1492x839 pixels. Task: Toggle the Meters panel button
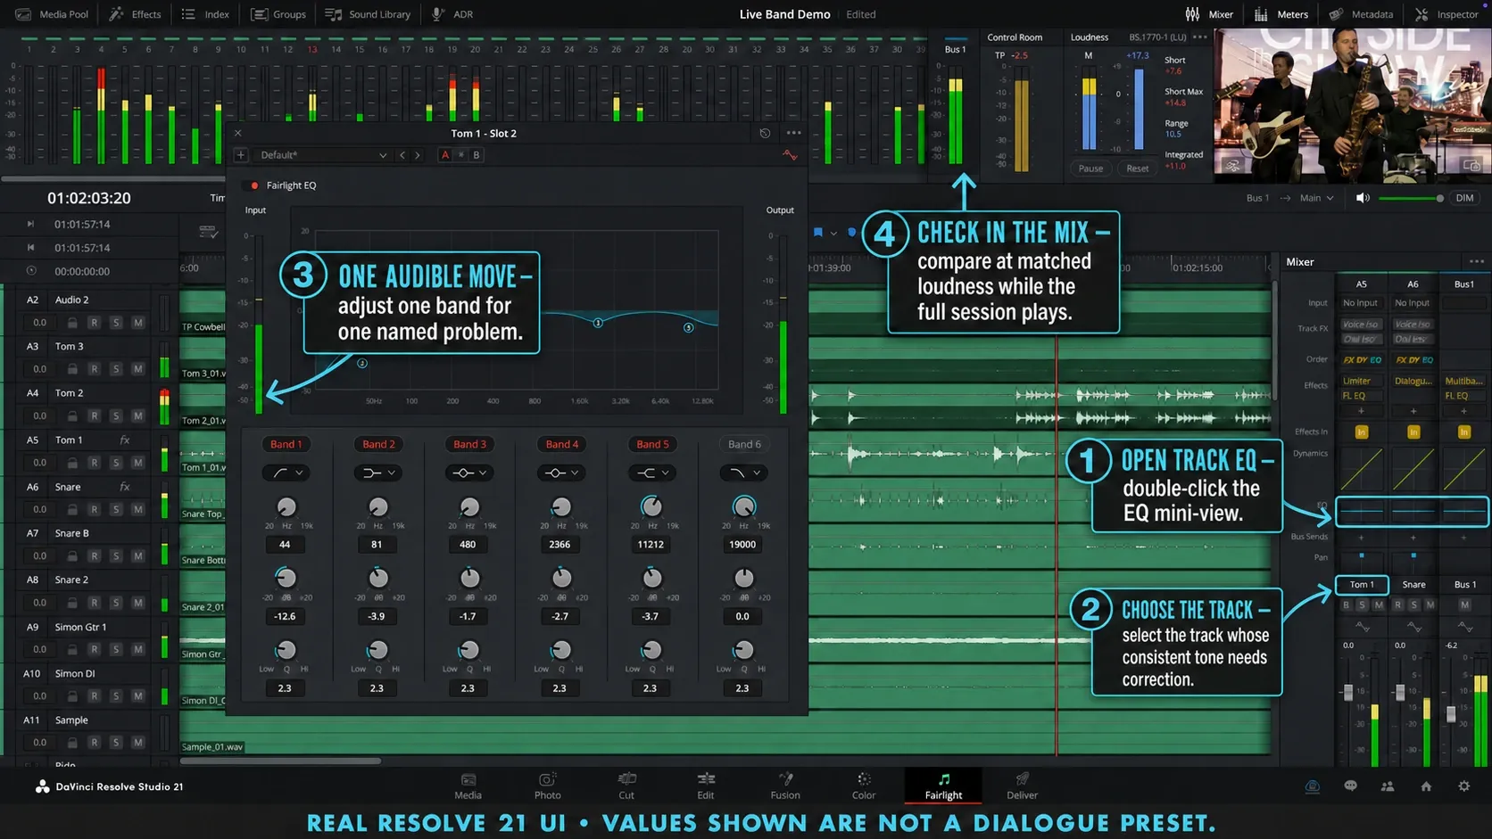click(x=1281, y=14)
